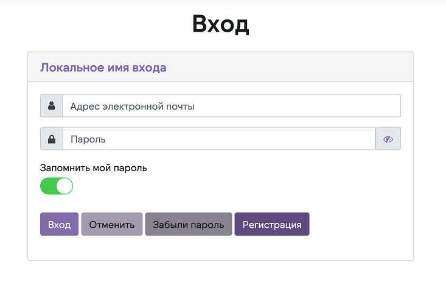Open the "Забыли пароль" recovery button
This screenshot has height=288, width=446.
[x=189, y=224]
